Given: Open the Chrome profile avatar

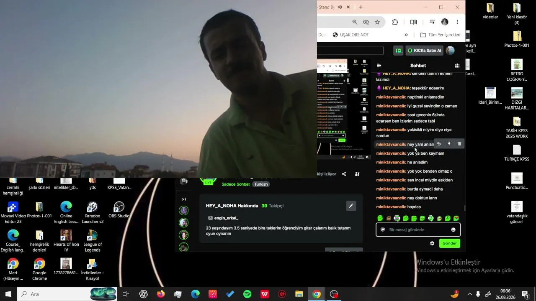Looking at the screenshot, I should [x=445, y=22].
